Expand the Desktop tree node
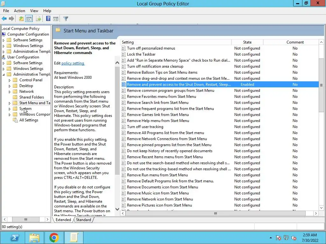 [10, 86]
